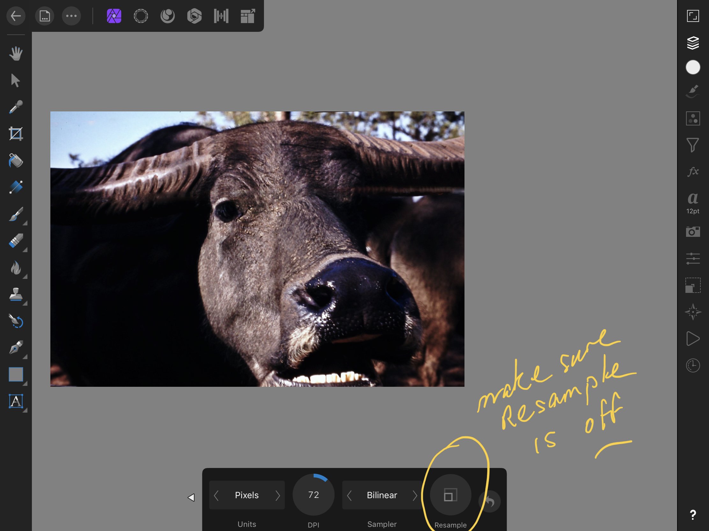Tap the buffalo photo on canvas

pos(257,249)
